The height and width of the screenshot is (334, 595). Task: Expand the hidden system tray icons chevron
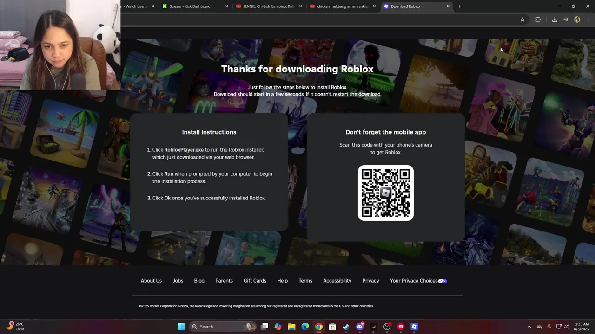point(529,327)
